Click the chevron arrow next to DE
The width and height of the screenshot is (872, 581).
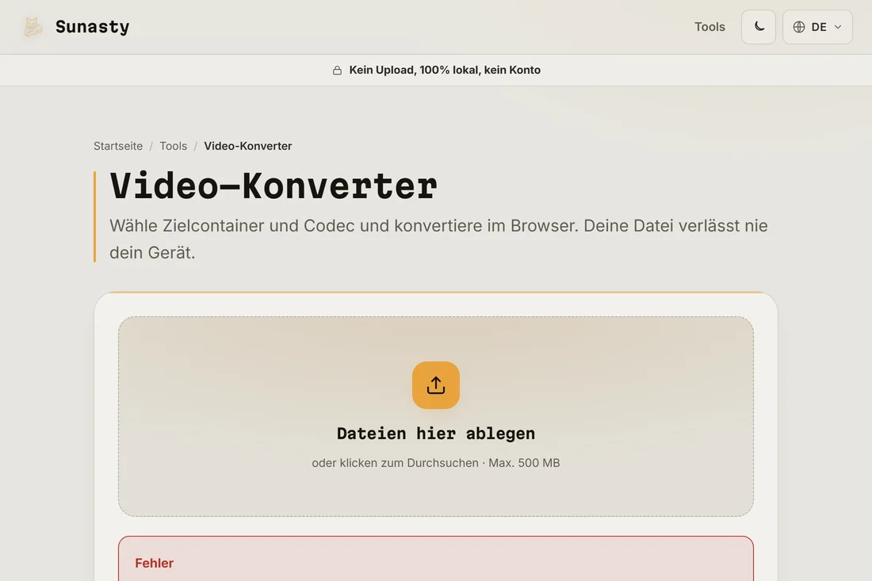[x=838, y=27]
